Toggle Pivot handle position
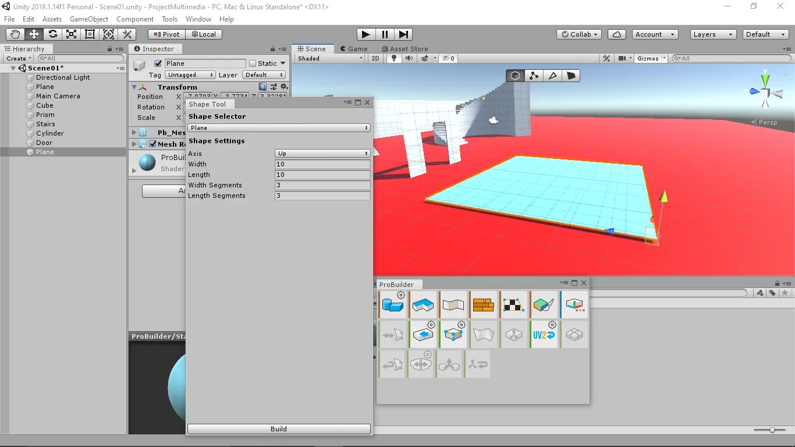 (166, 34)
